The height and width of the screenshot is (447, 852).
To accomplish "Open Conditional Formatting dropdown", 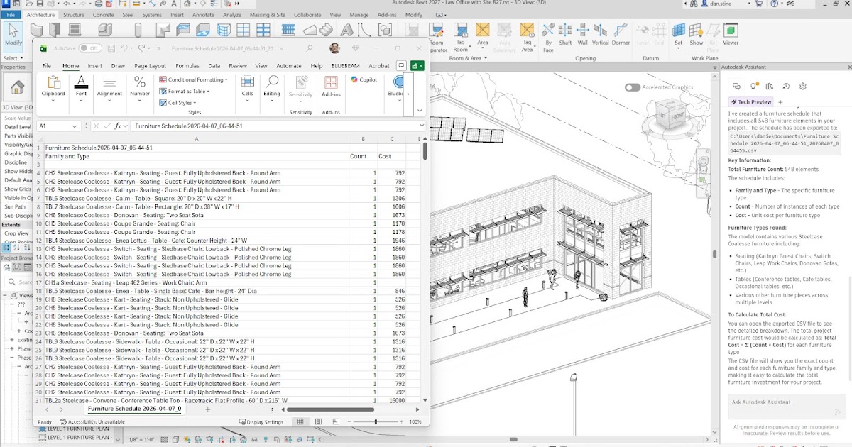I will (x=193, y=79).
